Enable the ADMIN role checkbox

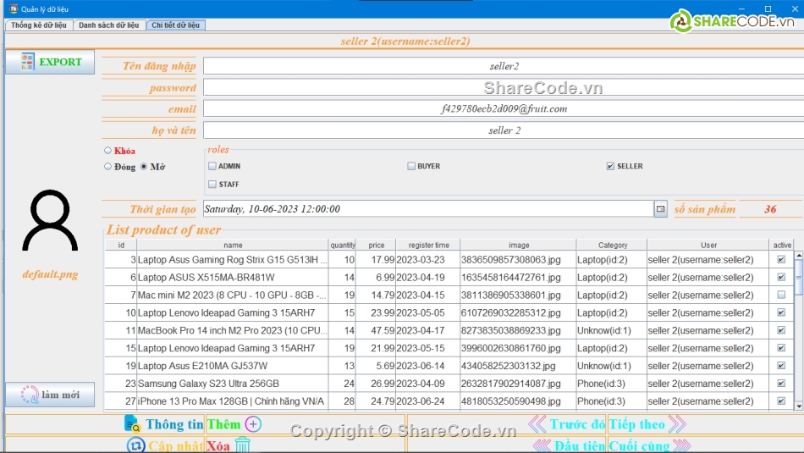[212, 167]
